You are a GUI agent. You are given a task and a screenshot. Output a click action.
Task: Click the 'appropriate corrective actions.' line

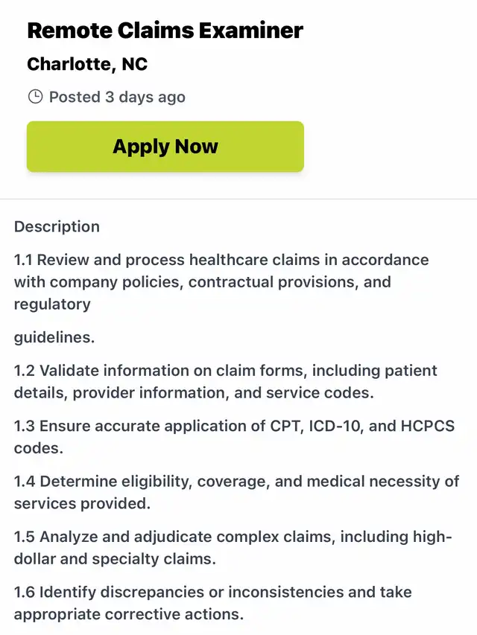click(x=129, y=614)
